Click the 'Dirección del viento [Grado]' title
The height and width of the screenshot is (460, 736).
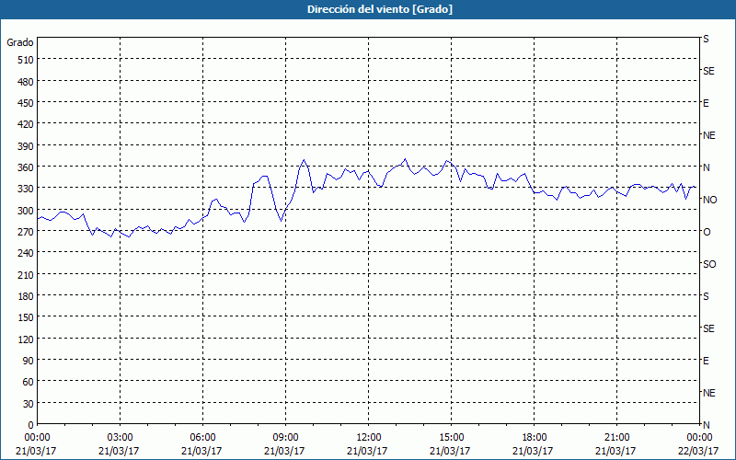click(x=380, y=9)
